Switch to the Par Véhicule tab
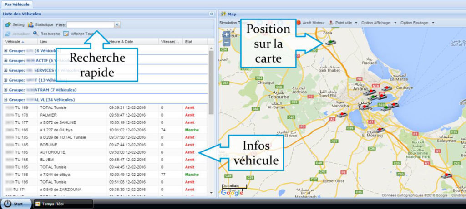Screen dimensions: 466x209 coord(17,4)
